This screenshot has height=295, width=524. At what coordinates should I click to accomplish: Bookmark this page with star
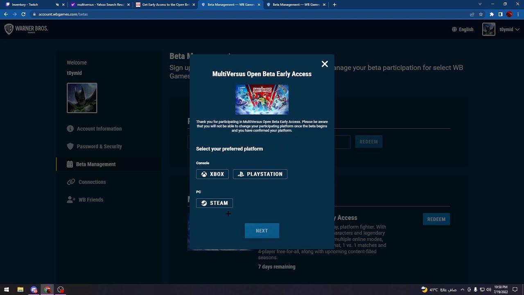[x=481, y=14]
